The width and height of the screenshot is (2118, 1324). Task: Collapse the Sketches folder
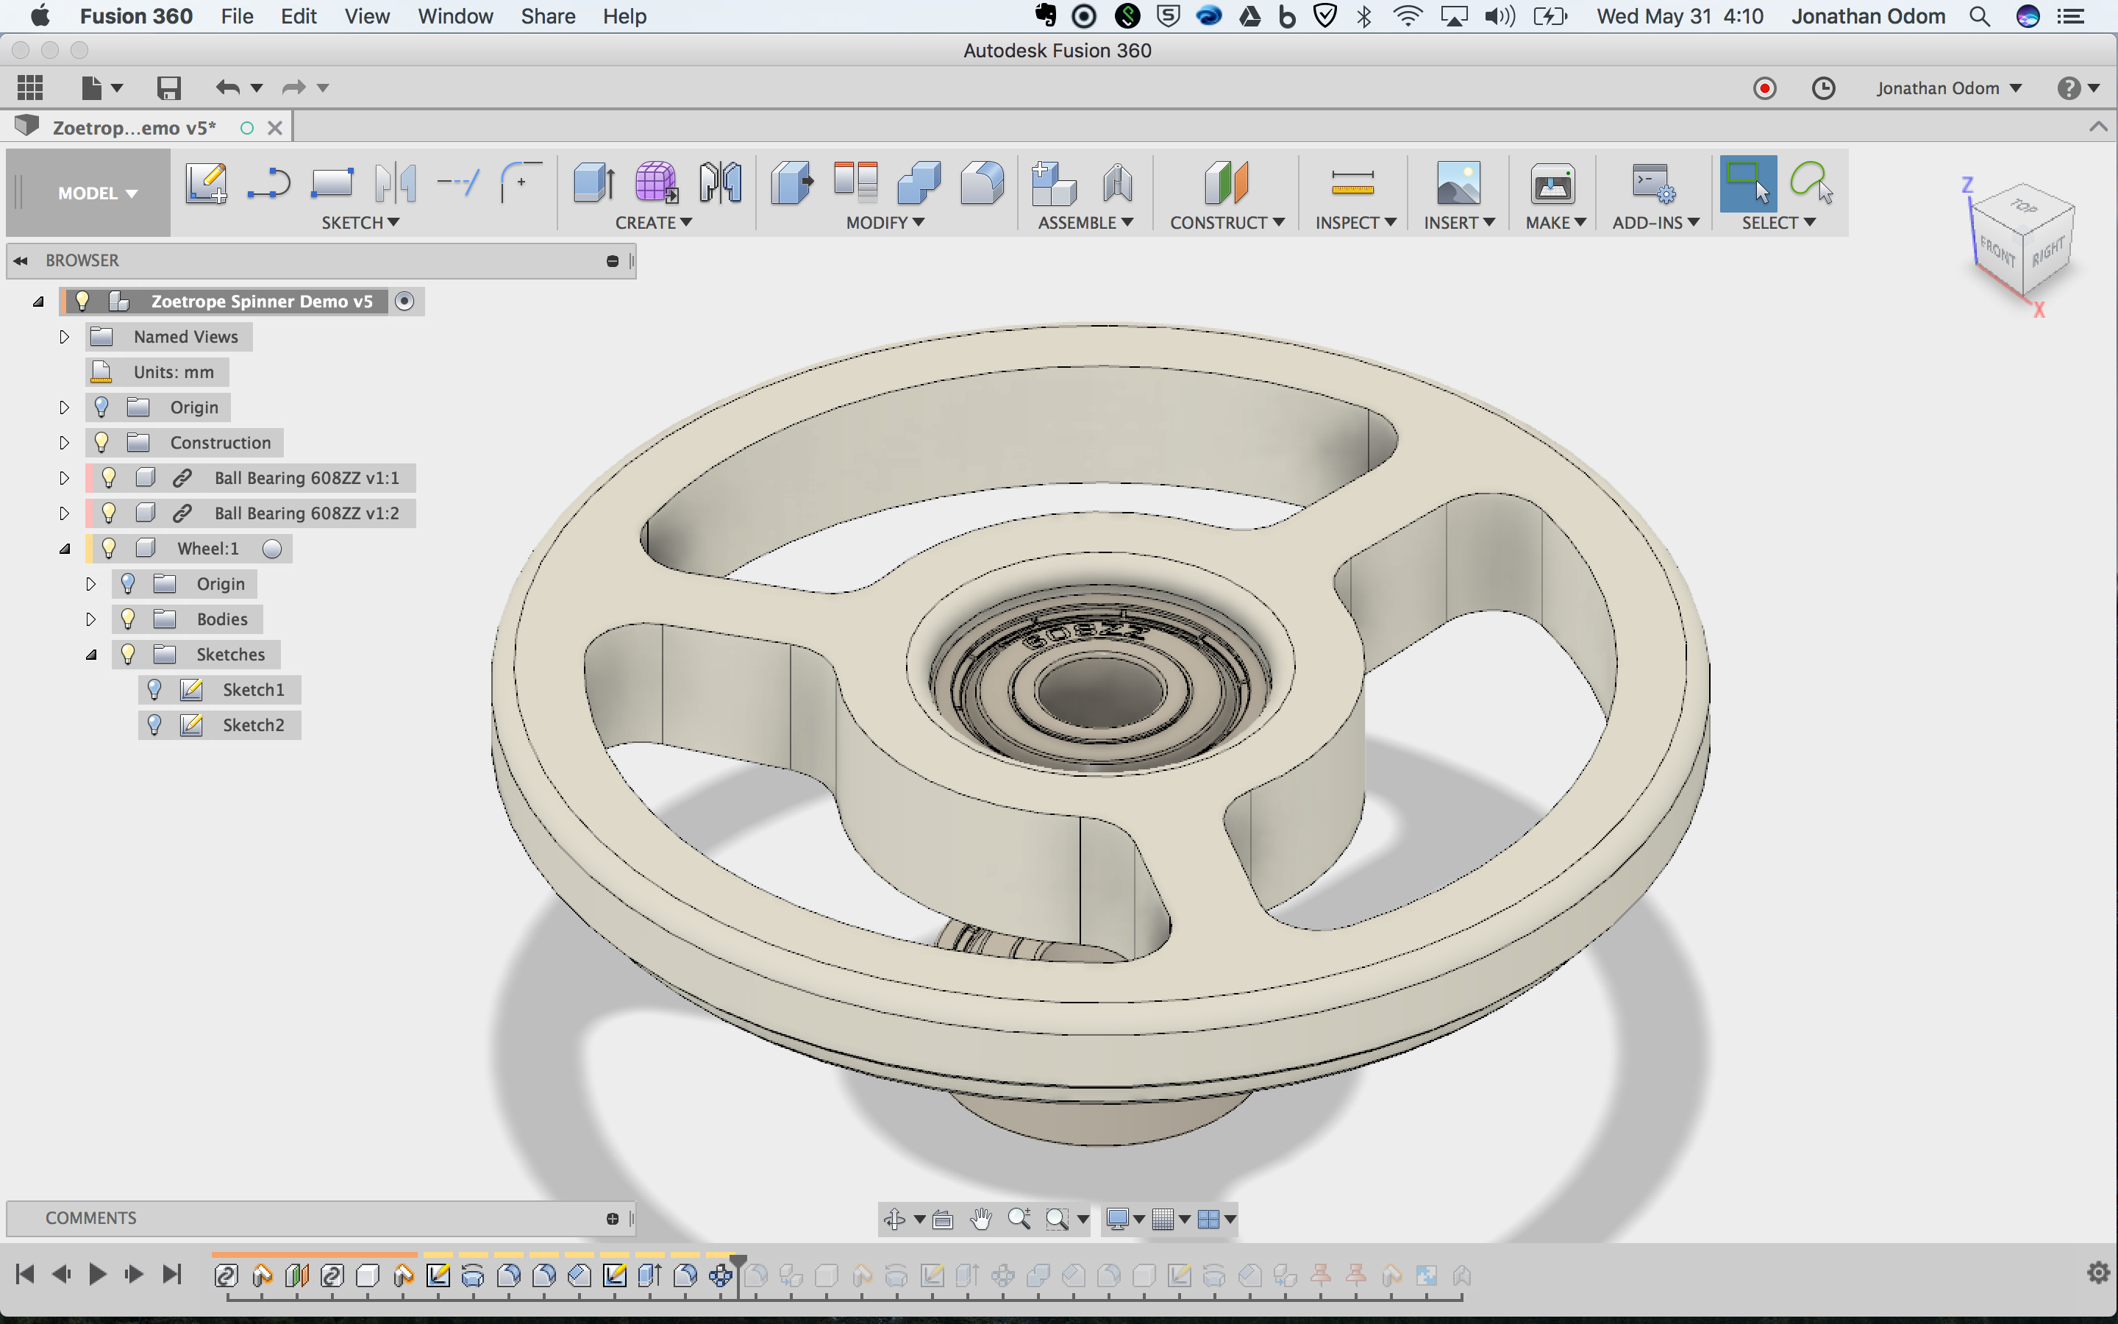click(x=91, y=655)
